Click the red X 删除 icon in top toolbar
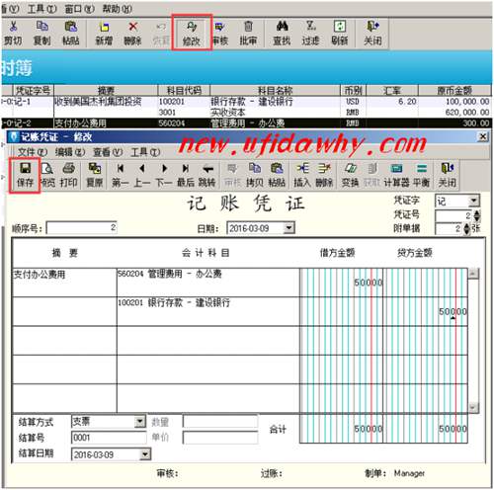 pyautogui.click(x=132, y=33)
